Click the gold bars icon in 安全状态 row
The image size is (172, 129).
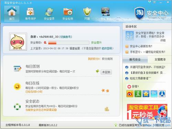(x=107, y=109)
